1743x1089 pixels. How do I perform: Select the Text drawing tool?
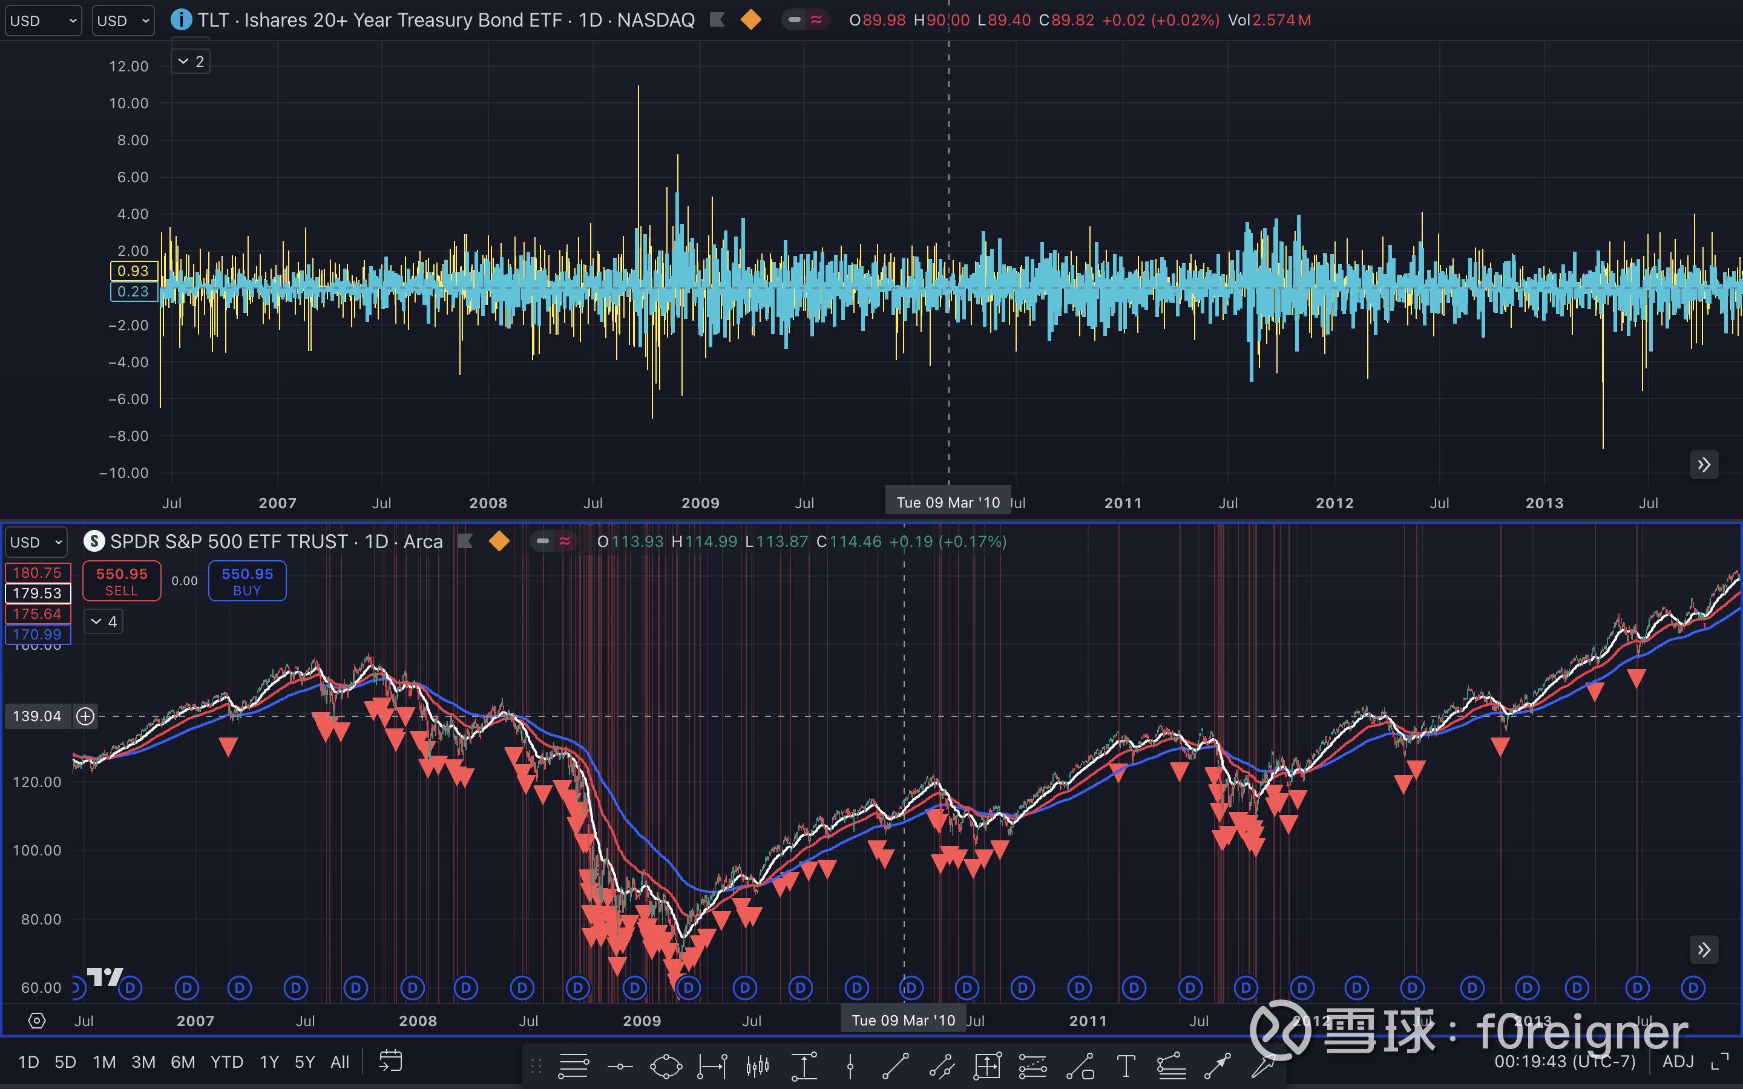[x=1126, y=1065]
